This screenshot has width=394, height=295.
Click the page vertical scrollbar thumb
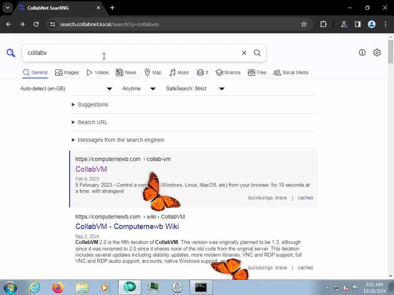[x=391, y=51]
